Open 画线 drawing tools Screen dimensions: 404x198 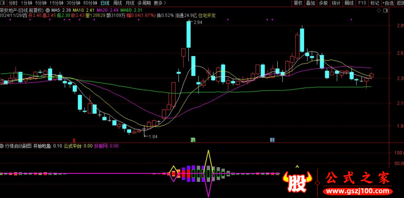coord(349,3)
